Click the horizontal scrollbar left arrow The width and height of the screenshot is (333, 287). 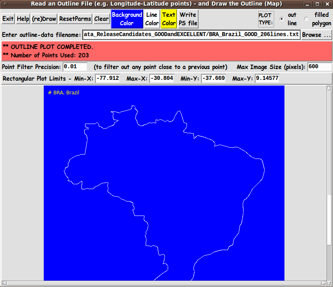click(x=4, y=283)
